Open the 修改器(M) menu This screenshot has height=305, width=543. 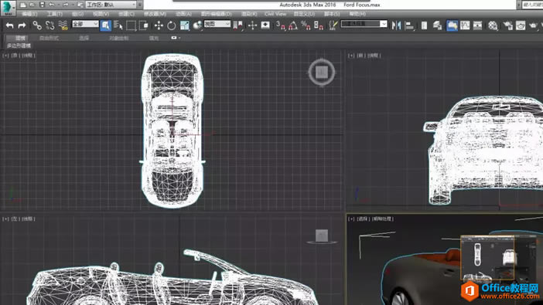point(155,14)
